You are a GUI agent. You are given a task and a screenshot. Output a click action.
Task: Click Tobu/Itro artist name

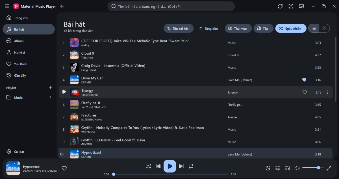pyautogui.click(x=87, y=58)
